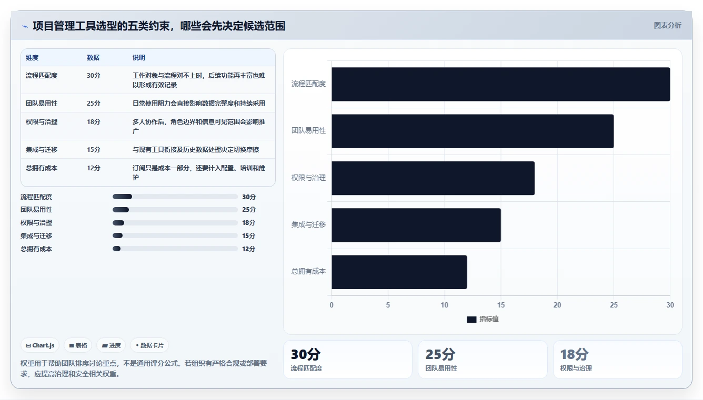The width and height of the screenshot is (703, 400).
Task: Click the description starting 订阅只是成本一部分
Action: coord(199,173)
